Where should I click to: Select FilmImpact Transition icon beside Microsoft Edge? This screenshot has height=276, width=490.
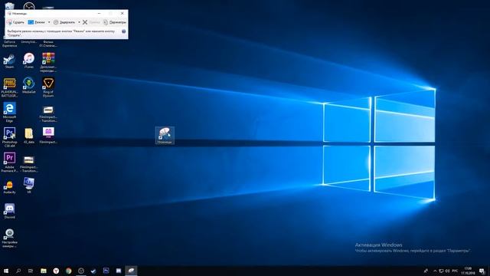pyautogui.click(x=48, y=114)
